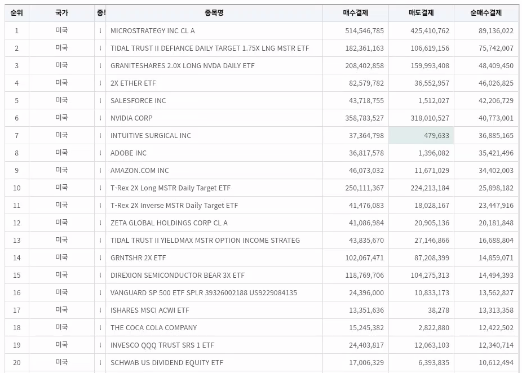Select TIDAL TRUST II DEFIANCE 1.75X LNG MSTR ETF
The height and width of the screenshot is (373, 522).
tap(210, 48)
